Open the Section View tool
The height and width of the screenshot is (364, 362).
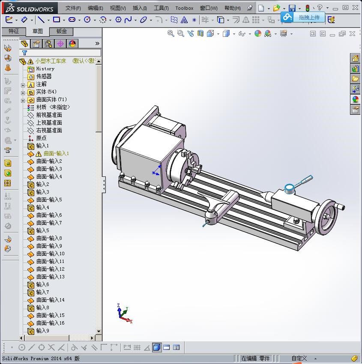(x=200, y=33)
